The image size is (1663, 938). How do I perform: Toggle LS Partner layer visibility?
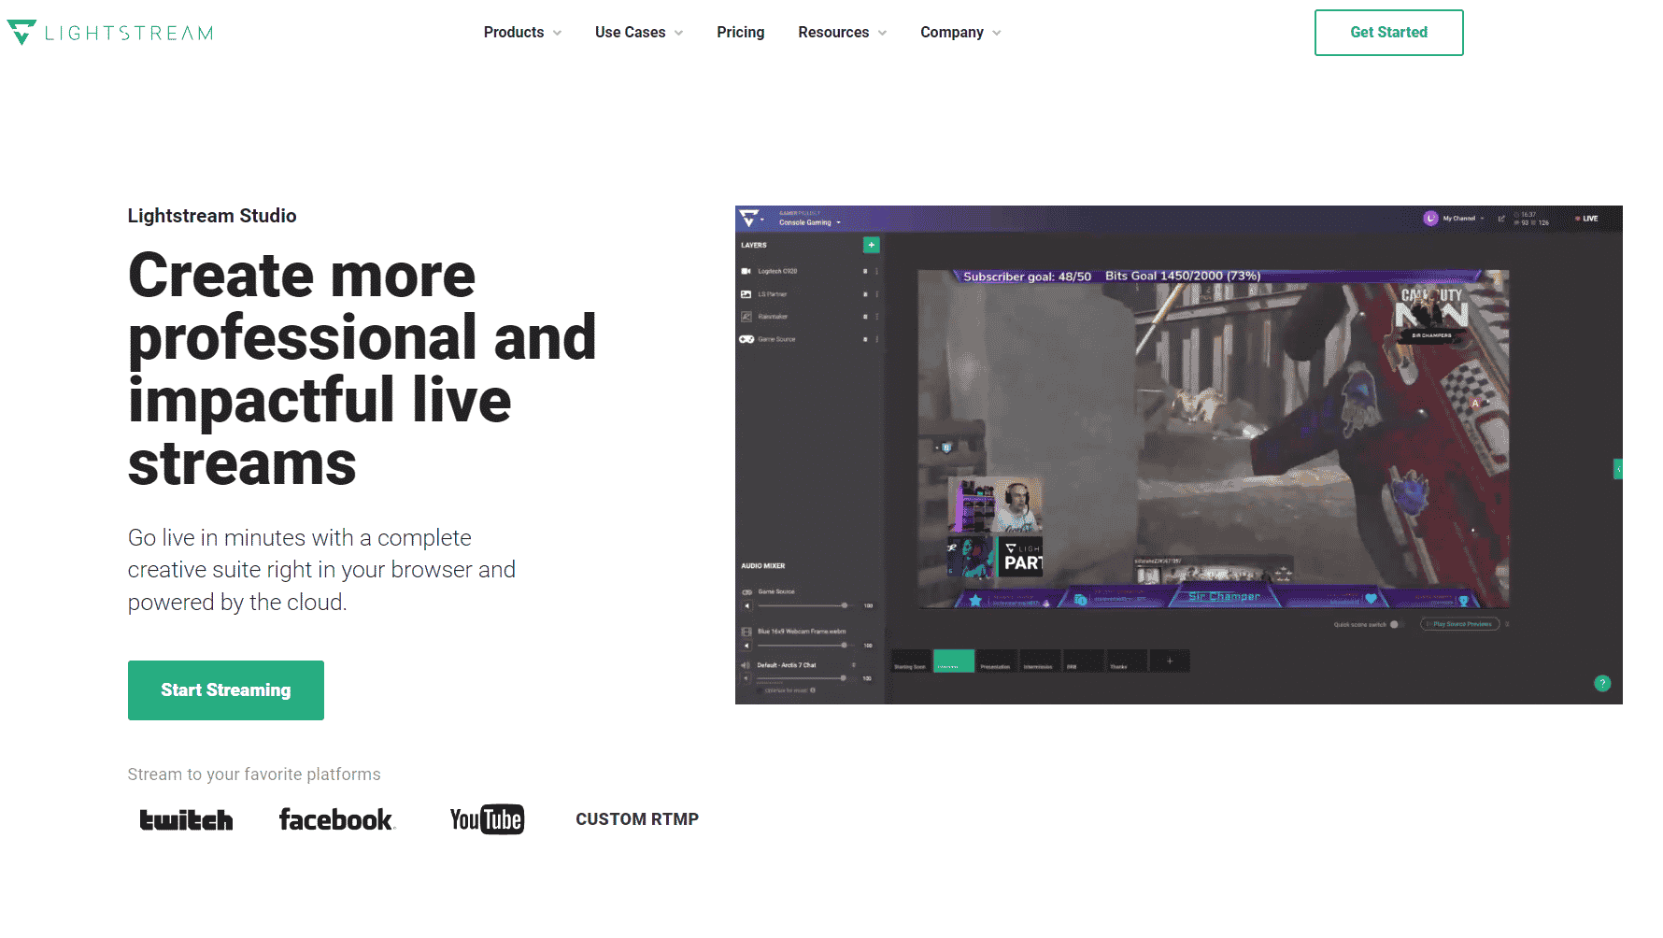tap(865, 294)
